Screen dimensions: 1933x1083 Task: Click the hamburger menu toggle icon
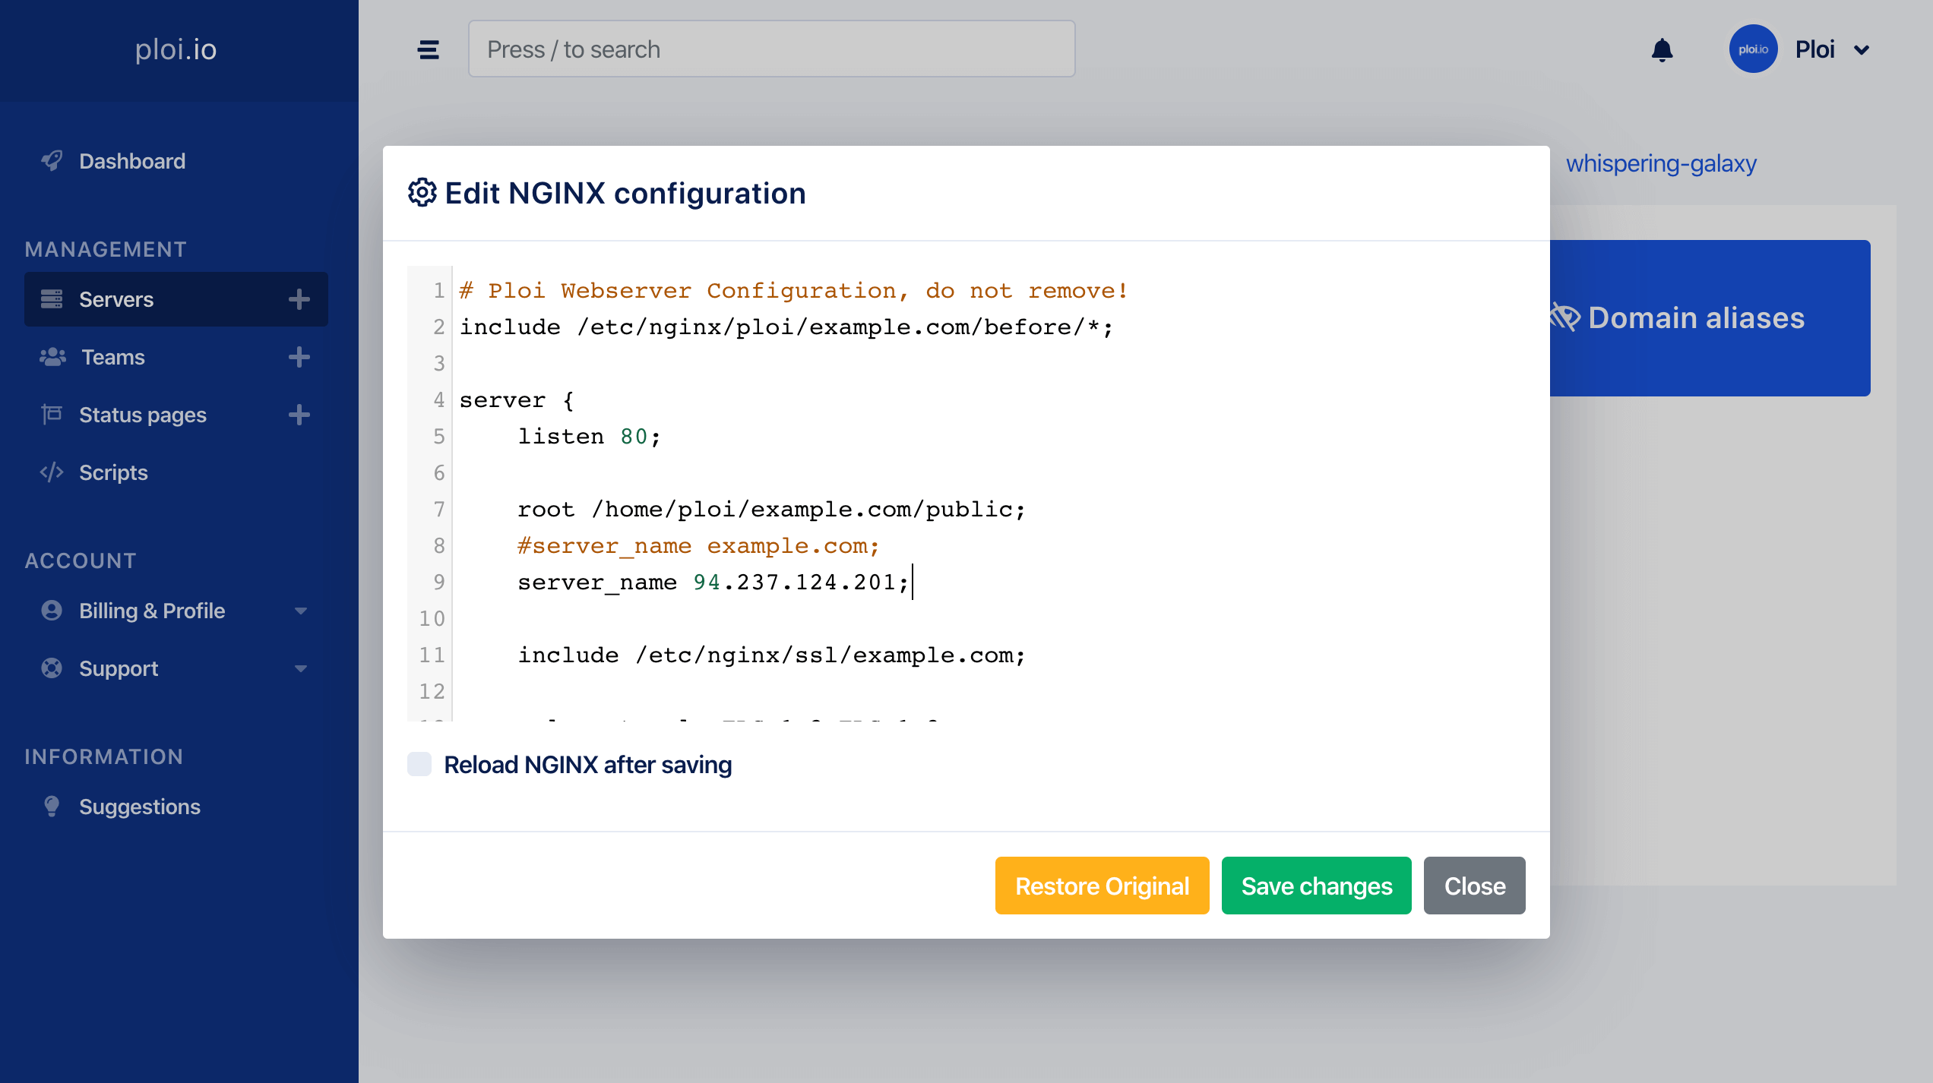click(429, 50)
